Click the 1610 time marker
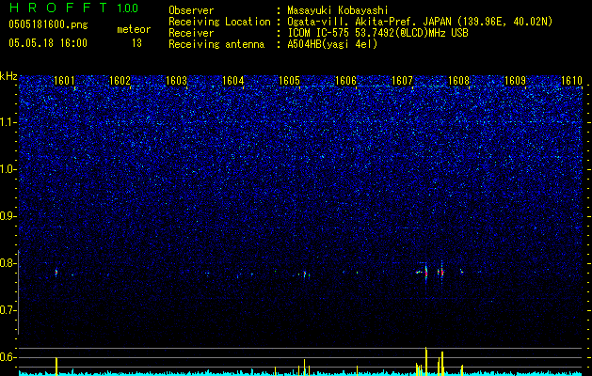This screenshot has width=592, height=376. pos(571,81)
